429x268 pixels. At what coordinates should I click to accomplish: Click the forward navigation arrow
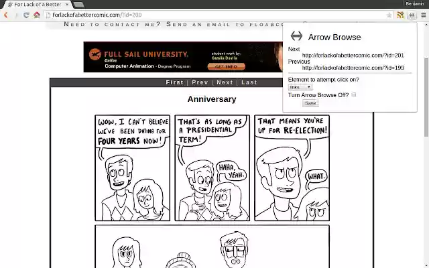(16, 15)
